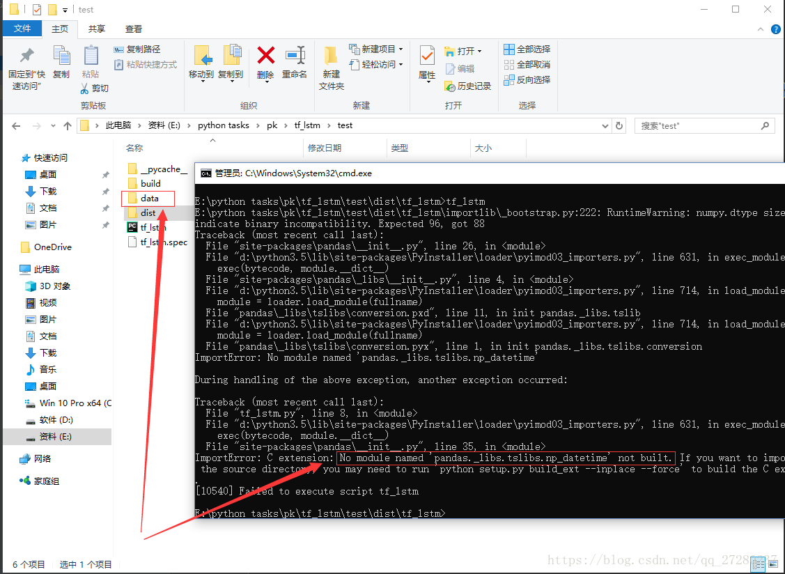Select the __pycache__ folder
This screenshot has width=785, height=574.
pos(157,169)
